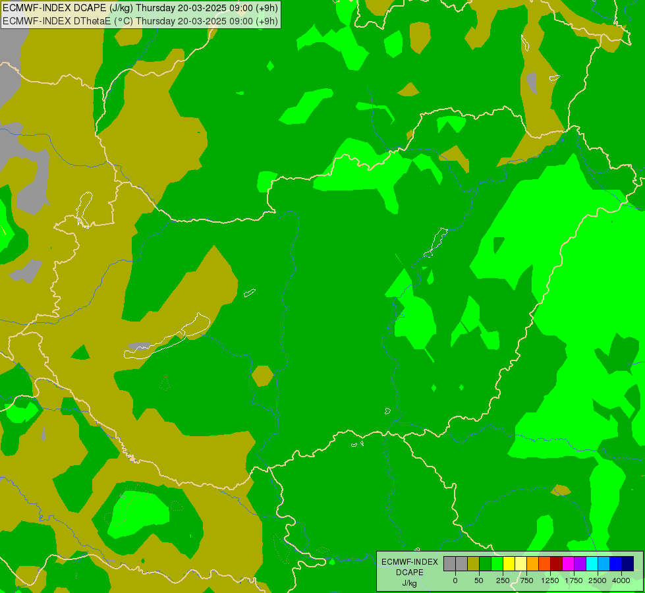
Task: Click the navy legend swatch
Action: click(x=628, y=563)
